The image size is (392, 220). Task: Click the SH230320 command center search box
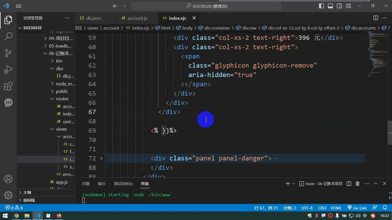[x=206, y=6]
